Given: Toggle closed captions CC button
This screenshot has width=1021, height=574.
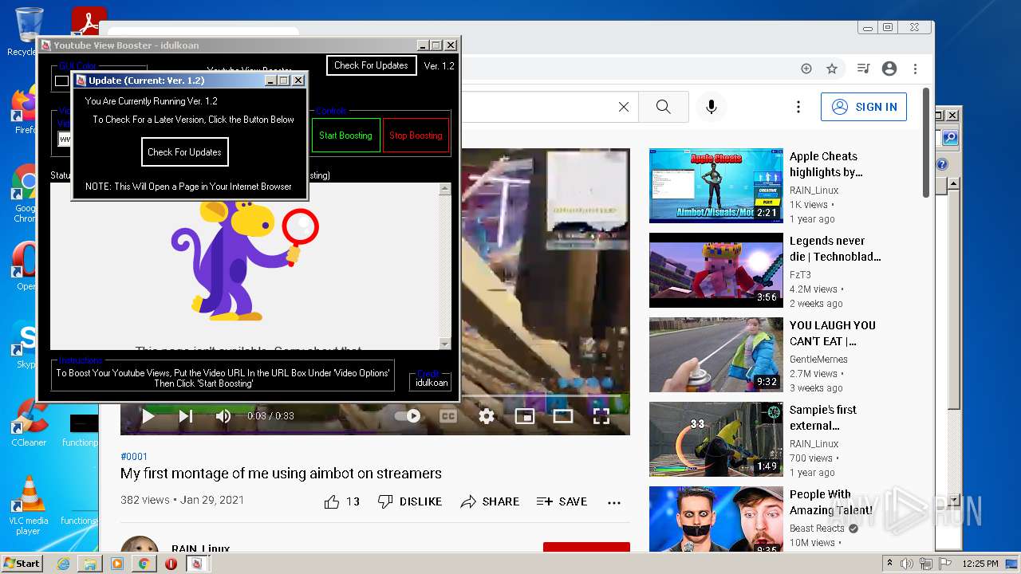Looking at the screenshot, I should pyautogui.click(x=448, y=416).
